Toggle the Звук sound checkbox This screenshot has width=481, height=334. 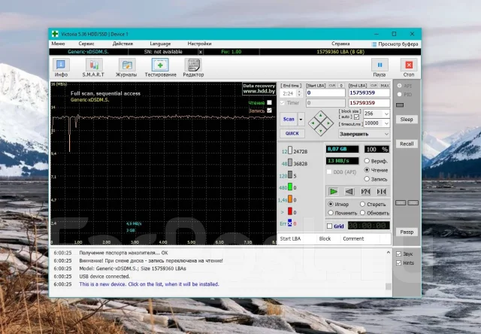click(399, 254)
